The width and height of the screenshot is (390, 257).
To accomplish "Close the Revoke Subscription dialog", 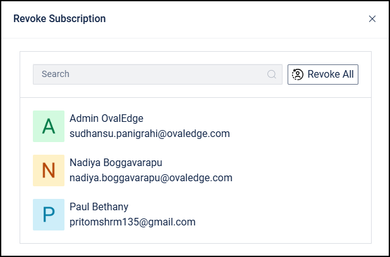I will coord(372,19).
